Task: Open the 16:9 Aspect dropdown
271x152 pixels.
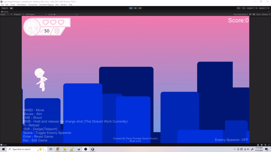Action: [x=36, y=15]
